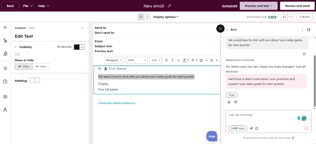
Task: Click info icon beside AI-generated disclaimer
Action: (x=293, y=138)
